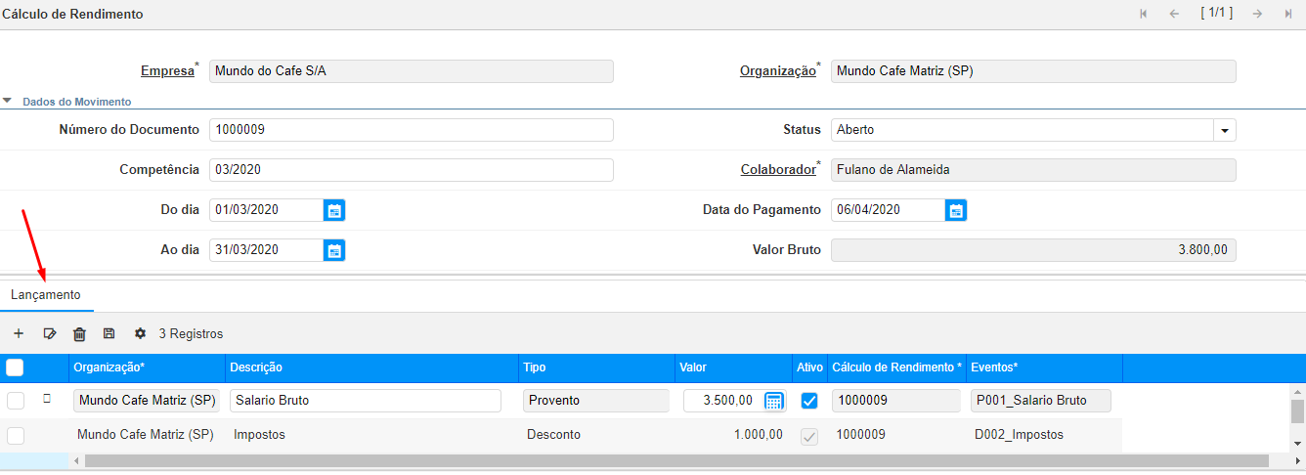Click the add new record plus icon
1306x475 pixels.
(19, 334)
